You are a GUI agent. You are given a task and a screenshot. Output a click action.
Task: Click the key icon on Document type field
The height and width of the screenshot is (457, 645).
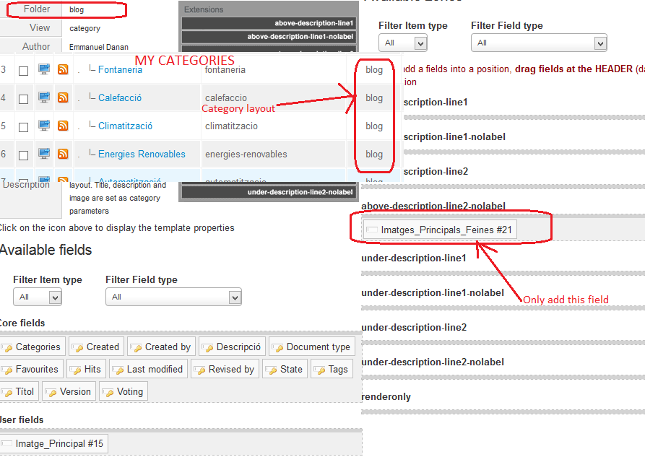coord(277,349)
